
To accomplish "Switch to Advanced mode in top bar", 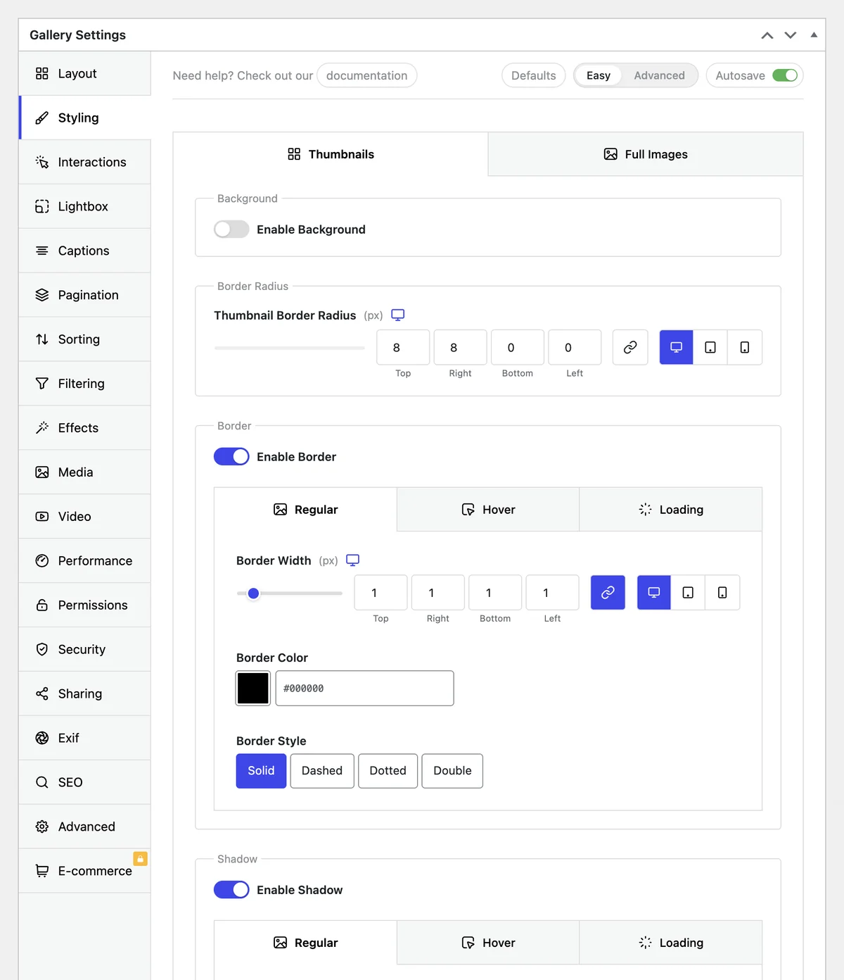I will point(659,75).
